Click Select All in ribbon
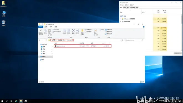The width and height of the screenshot is (183, 103). tap(108, 30)
